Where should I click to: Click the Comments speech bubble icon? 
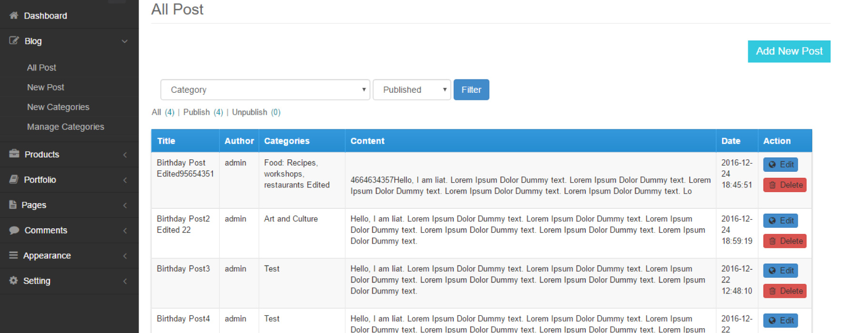click(x=14, y=230)
